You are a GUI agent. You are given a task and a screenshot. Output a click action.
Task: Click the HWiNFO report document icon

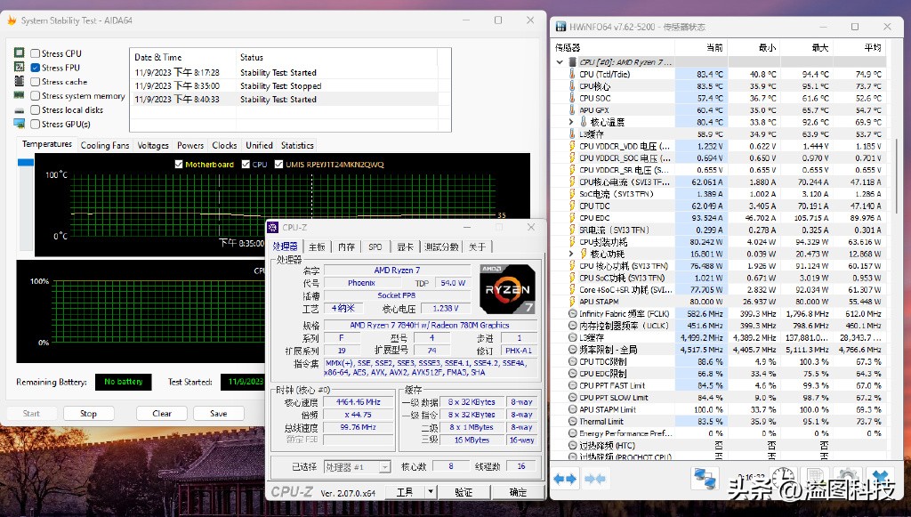coord(814,476)
